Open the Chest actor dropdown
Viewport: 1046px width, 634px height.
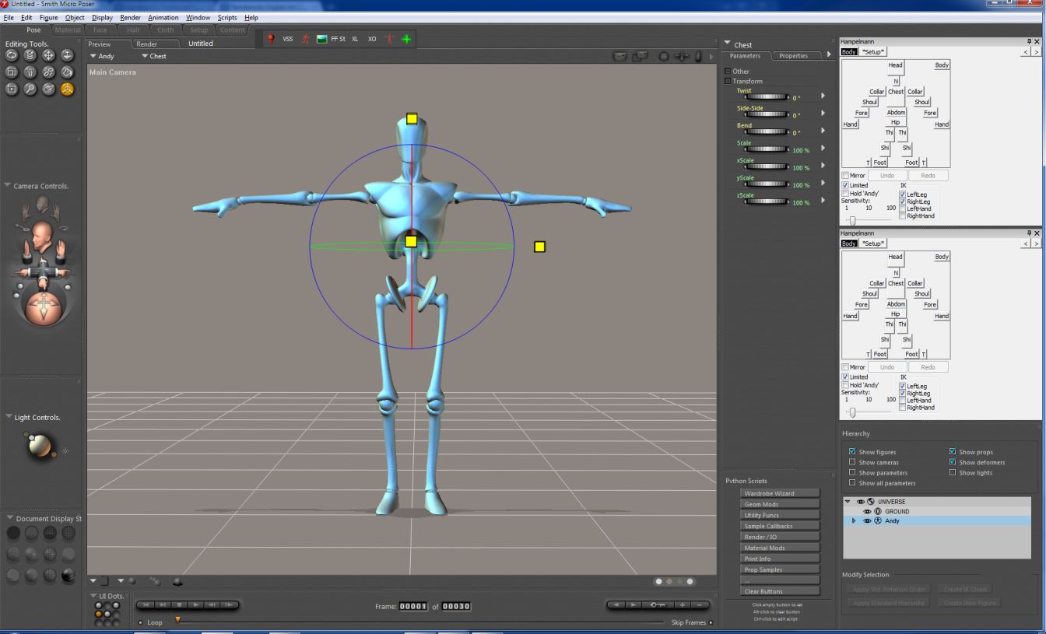(x=153, y=56)
